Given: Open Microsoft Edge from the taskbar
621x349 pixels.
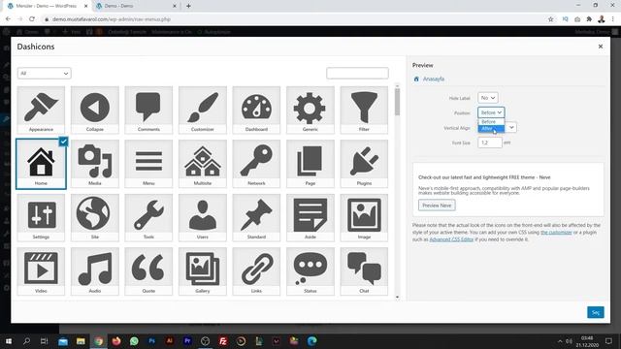Looking at the screenshot, I should tap(311, 341).
